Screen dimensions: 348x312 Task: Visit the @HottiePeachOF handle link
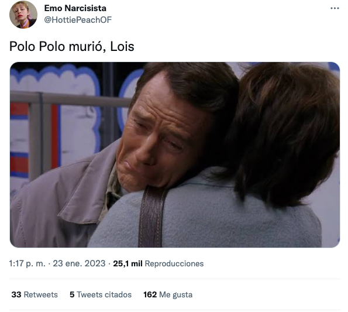point(78,20)
